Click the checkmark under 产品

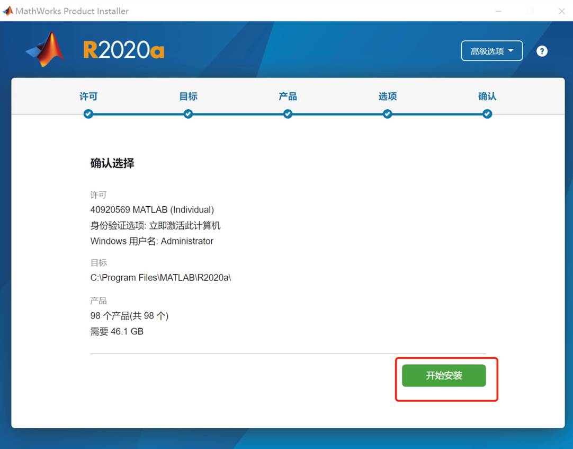(288, 114)
